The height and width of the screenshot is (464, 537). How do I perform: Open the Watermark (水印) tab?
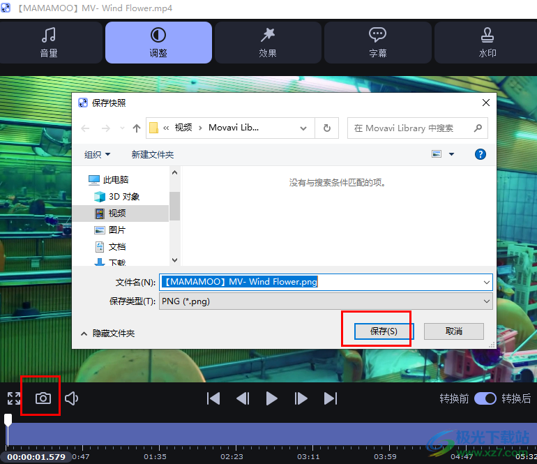[486, 43]
